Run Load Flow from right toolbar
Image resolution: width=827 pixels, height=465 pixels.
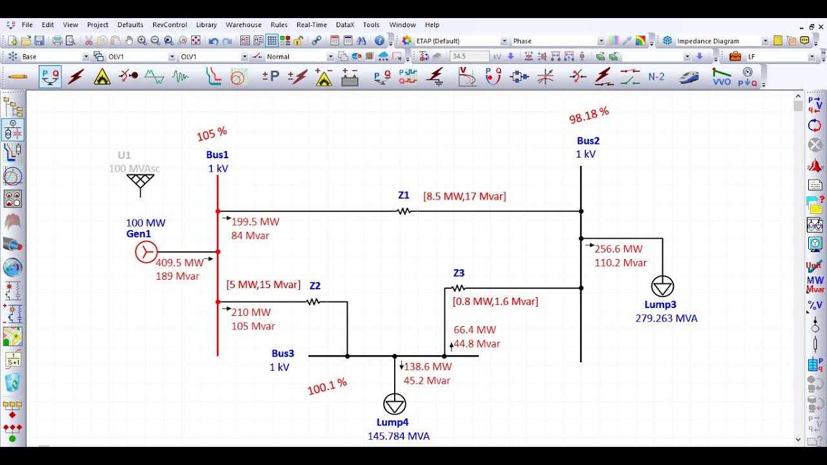pos(815,104)
